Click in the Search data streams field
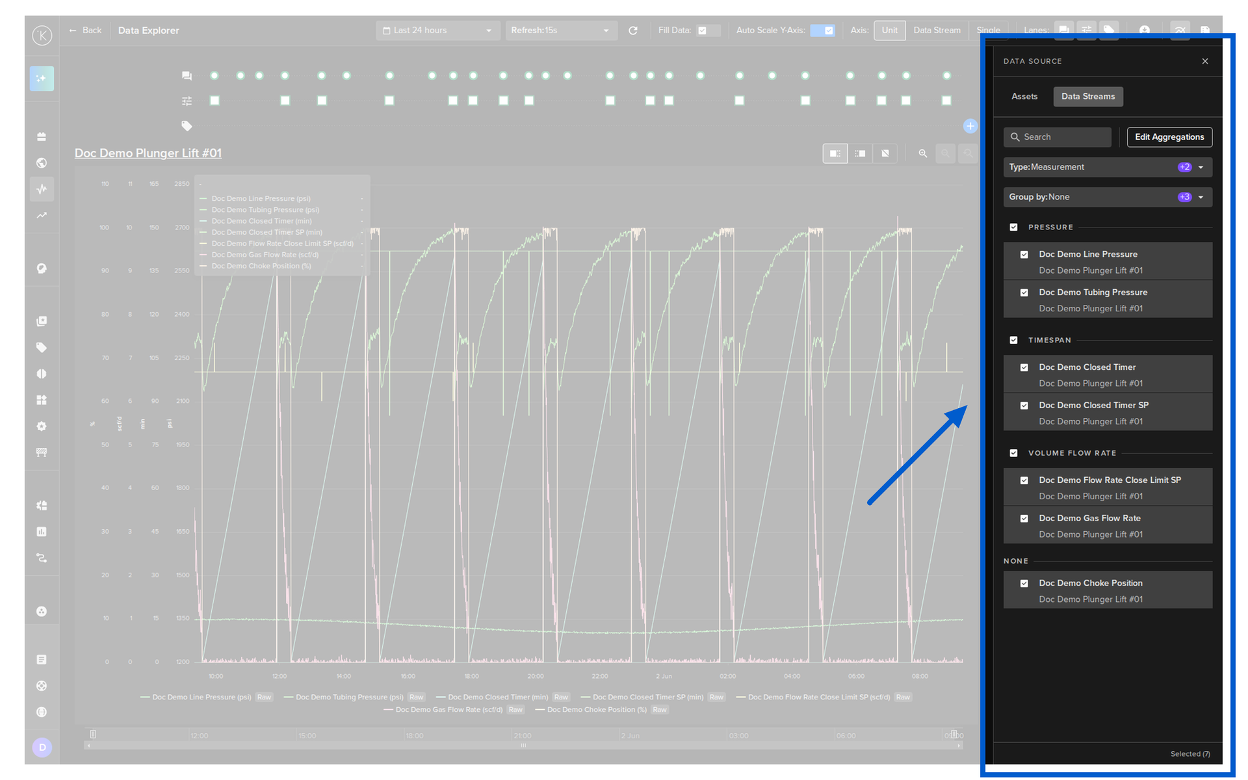The height and width of the screenshot is (780, 1248). click(x=1058, y=137)
